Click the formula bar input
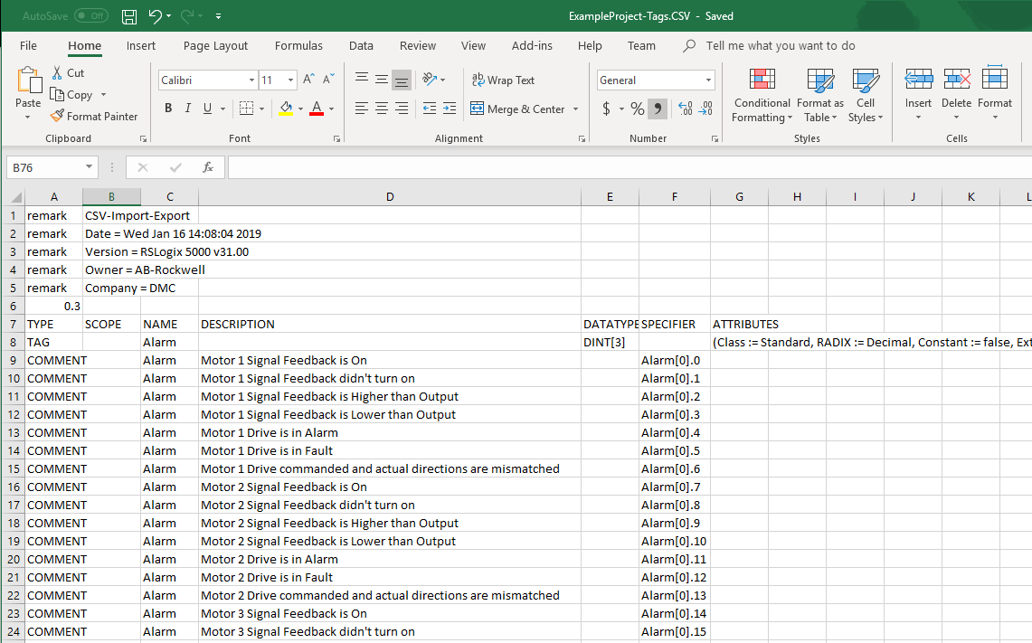Viewport: 1032px width, 643px height. (630, 168)
